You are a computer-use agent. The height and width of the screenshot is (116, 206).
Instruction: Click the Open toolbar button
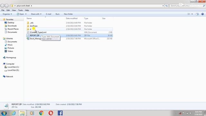(20, 14)
